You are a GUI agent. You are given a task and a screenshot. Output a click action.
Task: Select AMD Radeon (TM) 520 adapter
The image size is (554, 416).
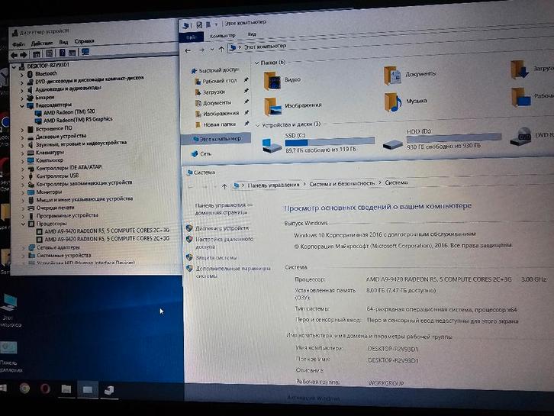[x=69, y=112]
